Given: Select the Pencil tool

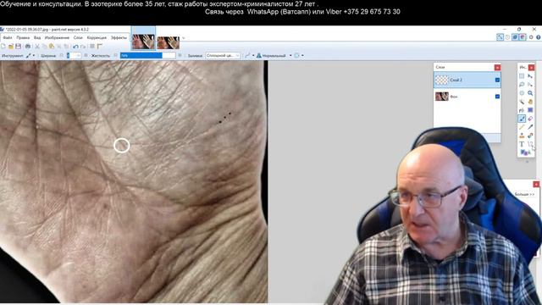Looking at the screenshot, I should [522, 127].
